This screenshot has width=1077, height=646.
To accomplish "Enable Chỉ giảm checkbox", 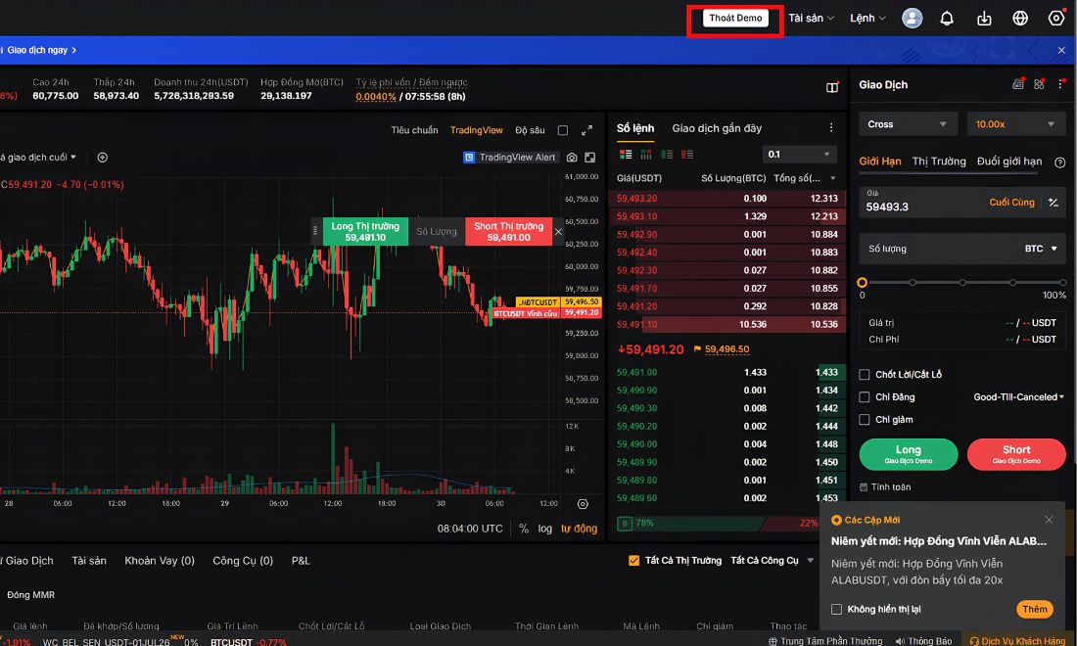I will 865,420.
